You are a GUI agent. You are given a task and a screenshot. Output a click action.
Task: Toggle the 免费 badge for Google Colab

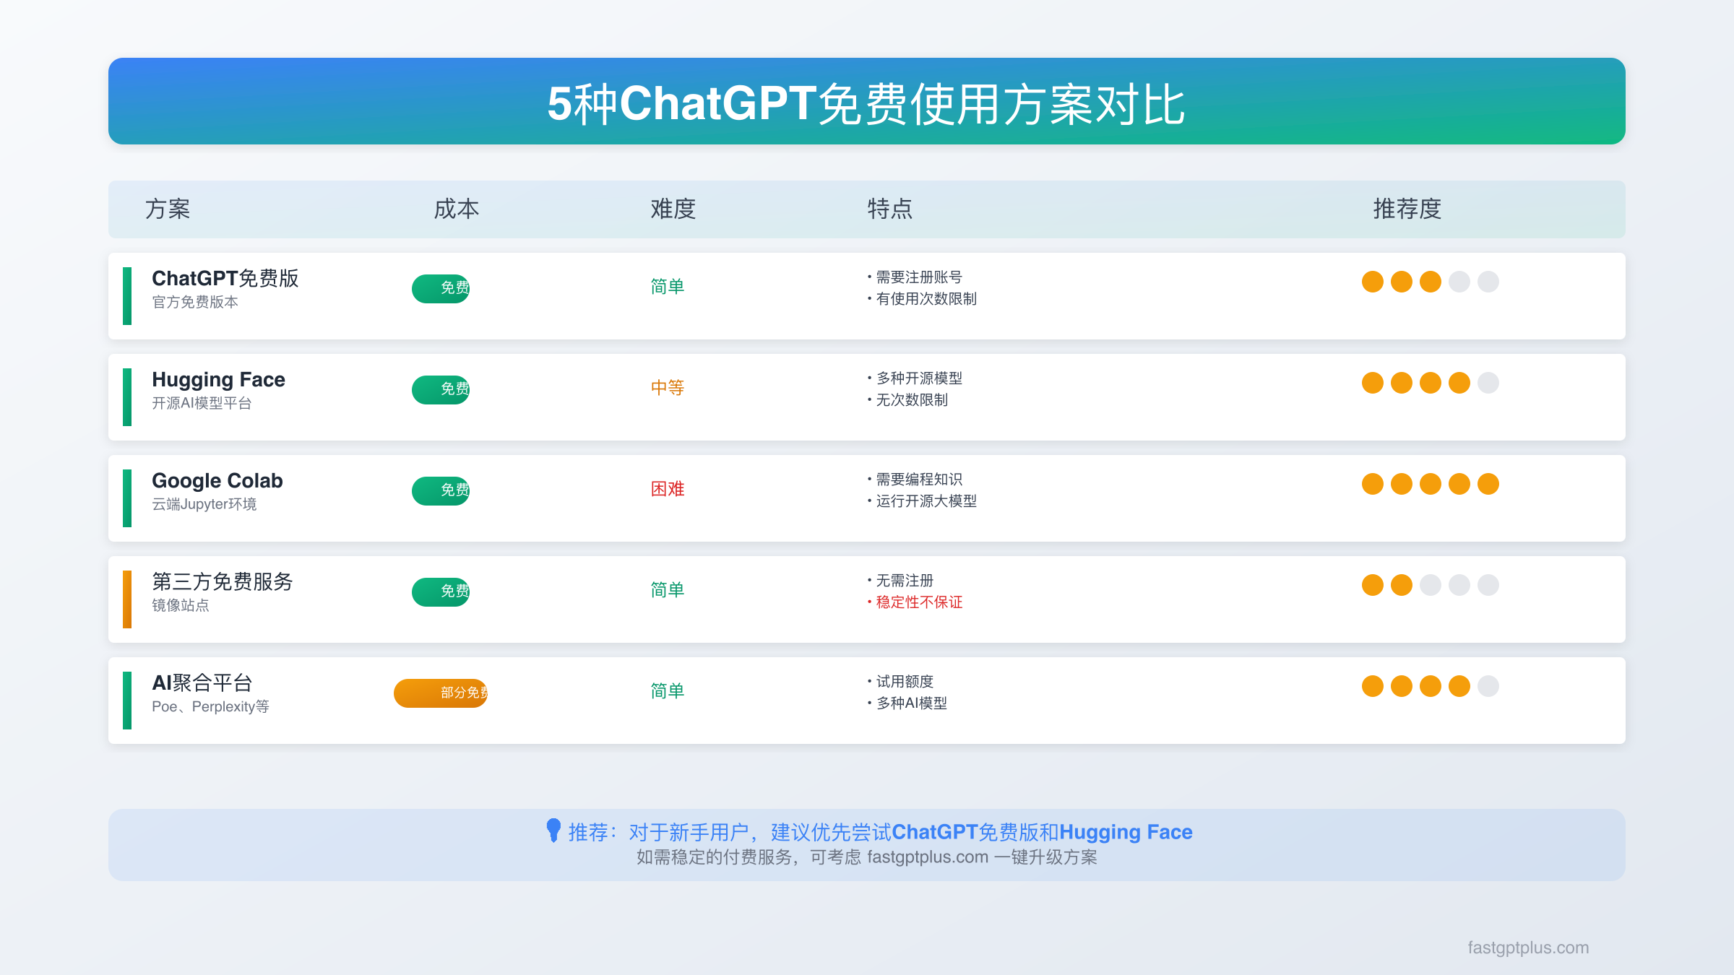pos(441,490)
